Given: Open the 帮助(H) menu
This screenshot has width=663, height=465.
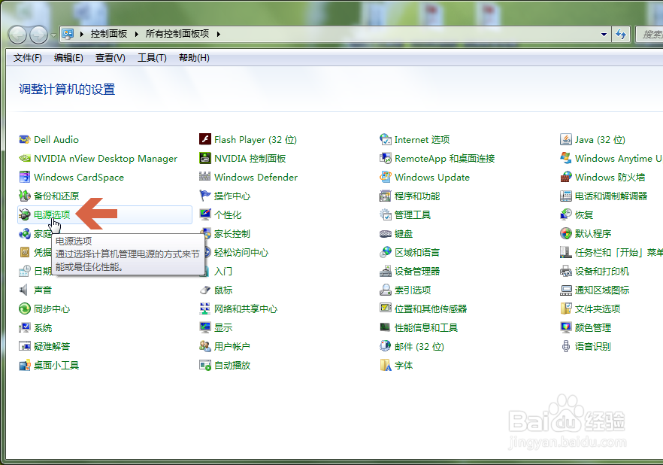Looking at the screenshot, I should [194, 58].
